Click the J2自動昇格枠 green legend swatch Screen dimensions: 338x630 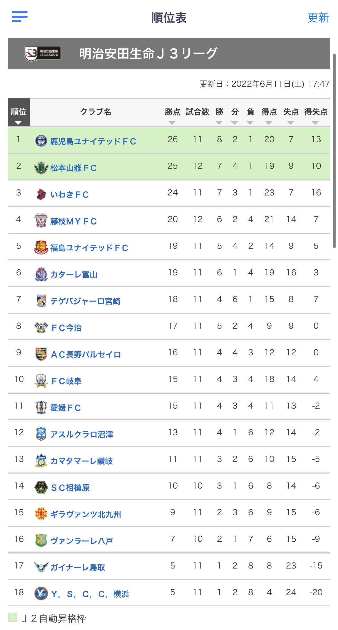pyautogui.click(x=13, y=617)
